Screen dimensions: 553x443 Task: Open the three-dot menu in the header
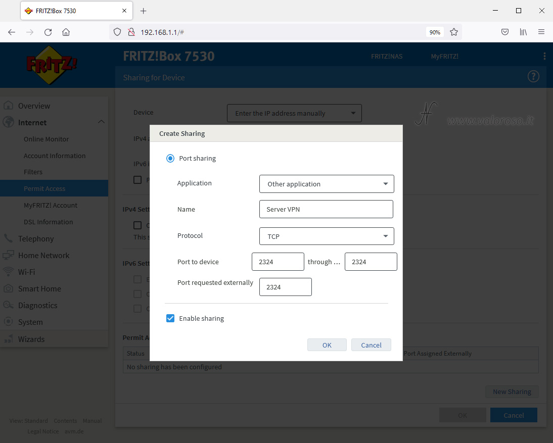[x=544, y=56]
